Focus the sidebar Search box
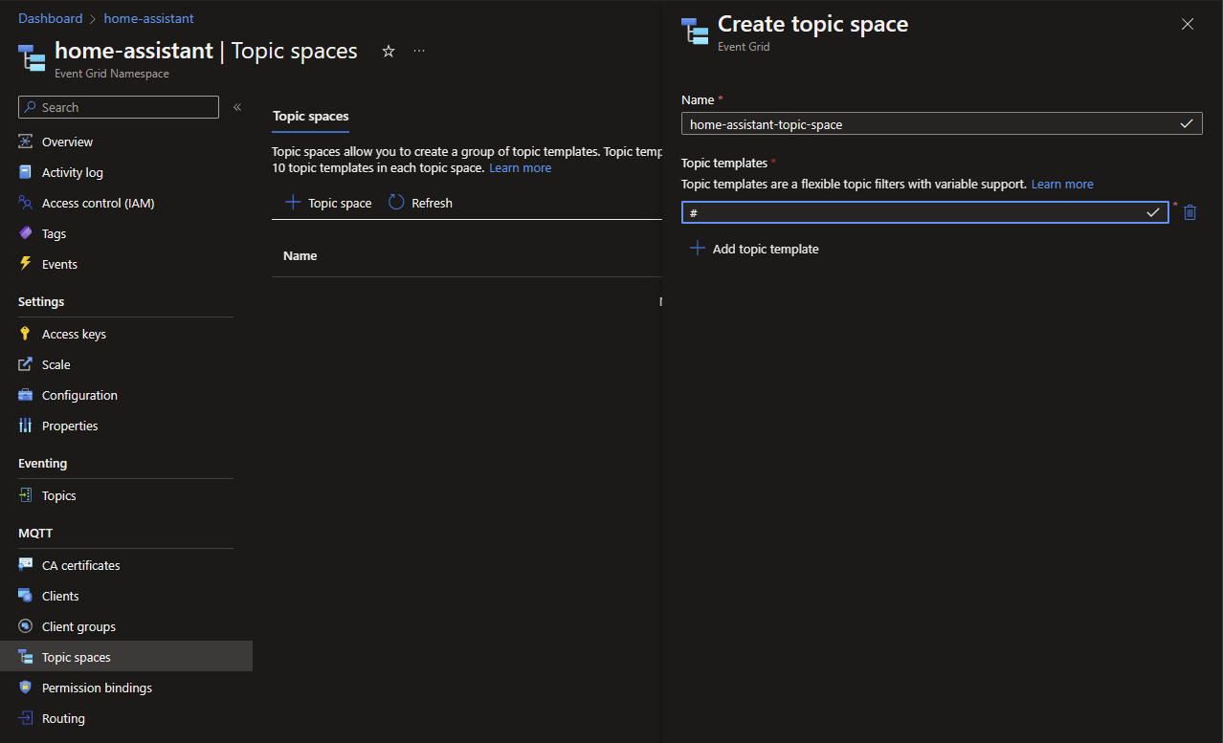 [x=119, y=107]
